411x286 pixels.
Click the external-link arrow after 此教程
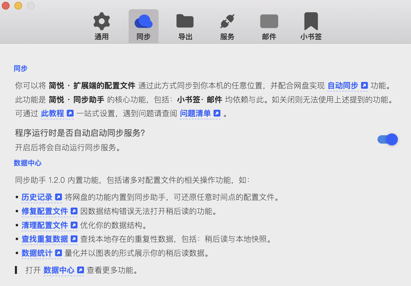(70, 113)
